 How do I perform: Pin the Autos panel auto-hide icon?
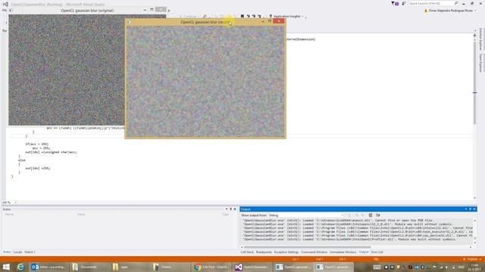pos(230,209)
